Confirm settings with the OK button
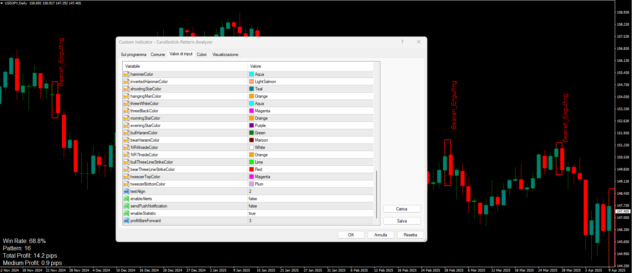 coord(351,235)
